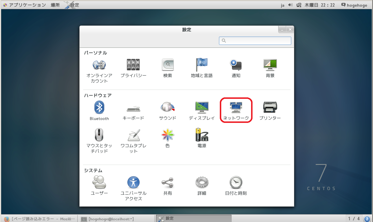Open the Notifications (通知) panel
Image resolution: width=373 pixels, height=222 pixels.
236,68
